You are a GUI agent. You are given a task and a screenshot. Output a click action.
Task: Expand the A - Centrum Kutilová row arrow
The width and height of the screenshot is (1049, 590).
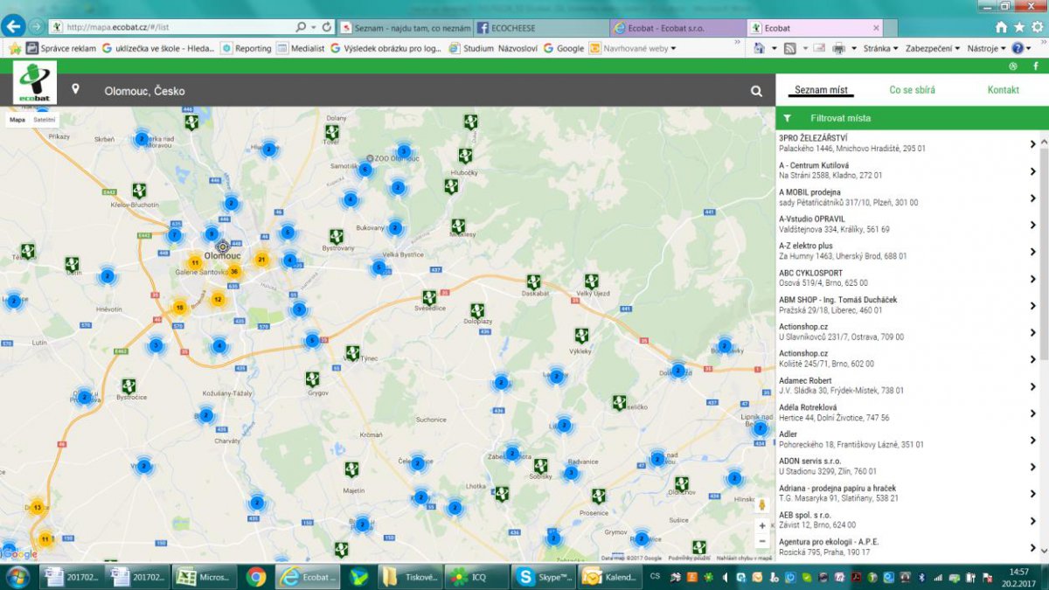[x=1032, y=171]
